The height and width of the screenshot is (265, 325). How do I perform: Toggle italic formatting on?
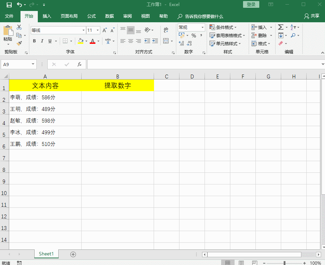point(42,41)
